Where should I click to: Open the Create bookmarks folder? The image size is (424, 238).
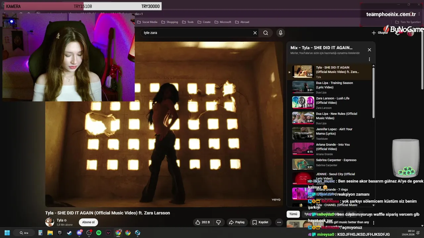point(204,22)
